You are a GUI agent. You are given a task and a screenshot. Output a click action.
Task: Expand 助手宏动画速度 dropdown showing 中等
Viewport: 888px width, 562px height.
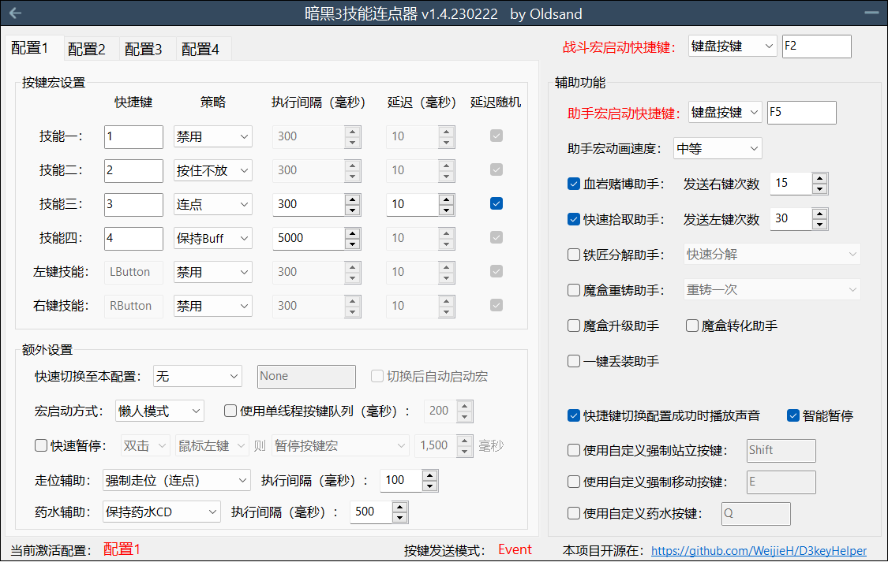[718, 149]
